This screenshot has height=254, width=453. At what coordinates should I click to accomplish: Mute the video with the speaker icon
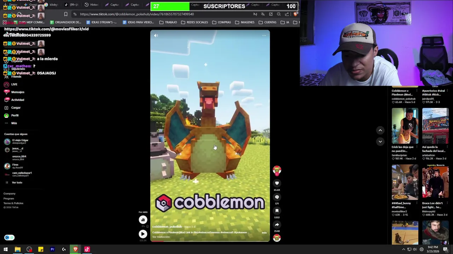(156, 35)
